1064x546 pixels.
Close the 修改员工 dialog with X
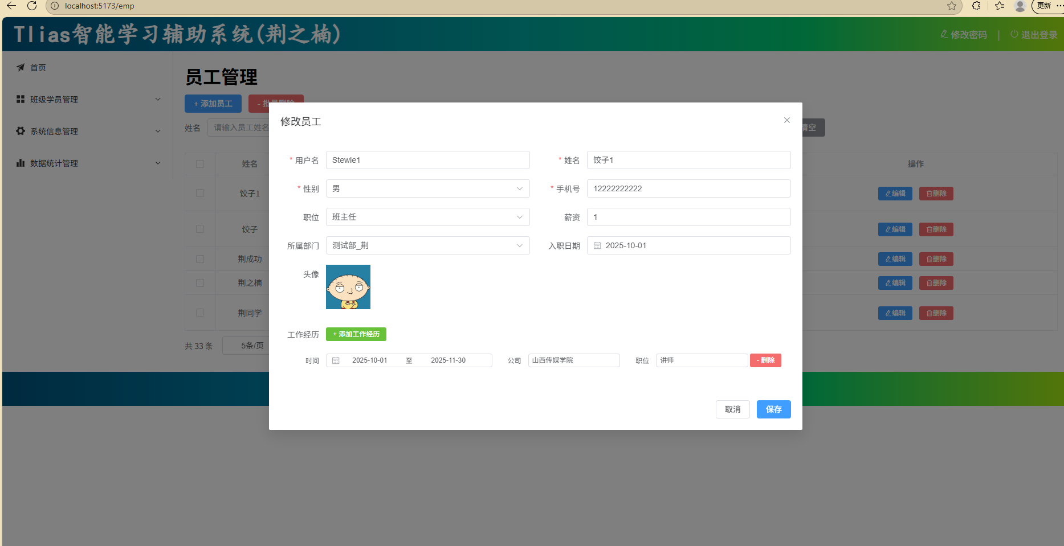pyautogui.click(x=786, y=120)
